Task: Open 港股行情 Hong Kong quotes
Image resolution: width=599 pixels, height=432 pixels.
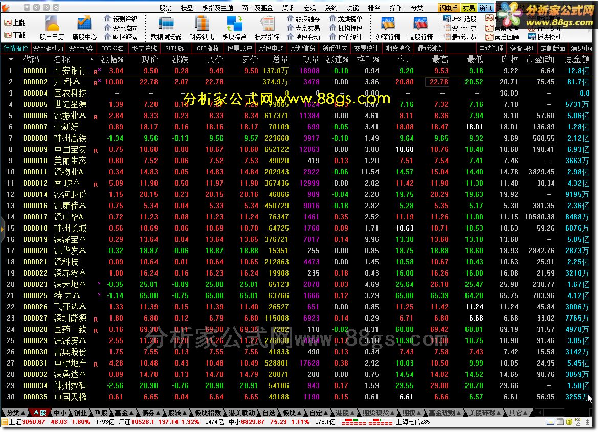Action: 420,28
